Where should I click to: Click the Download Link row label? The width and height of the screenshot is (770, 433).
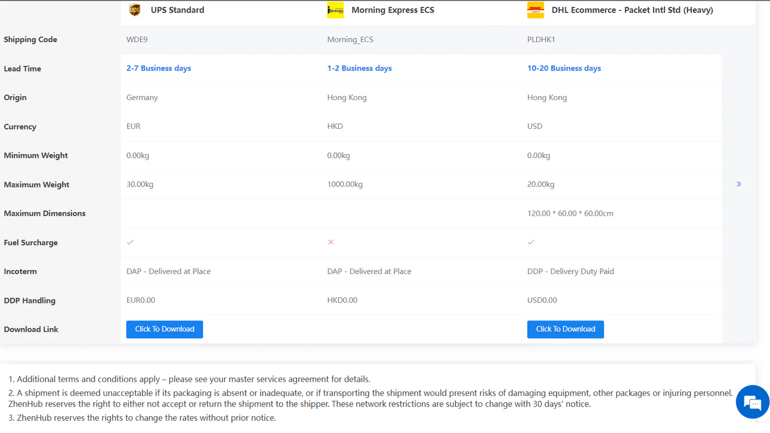(31, 330)
